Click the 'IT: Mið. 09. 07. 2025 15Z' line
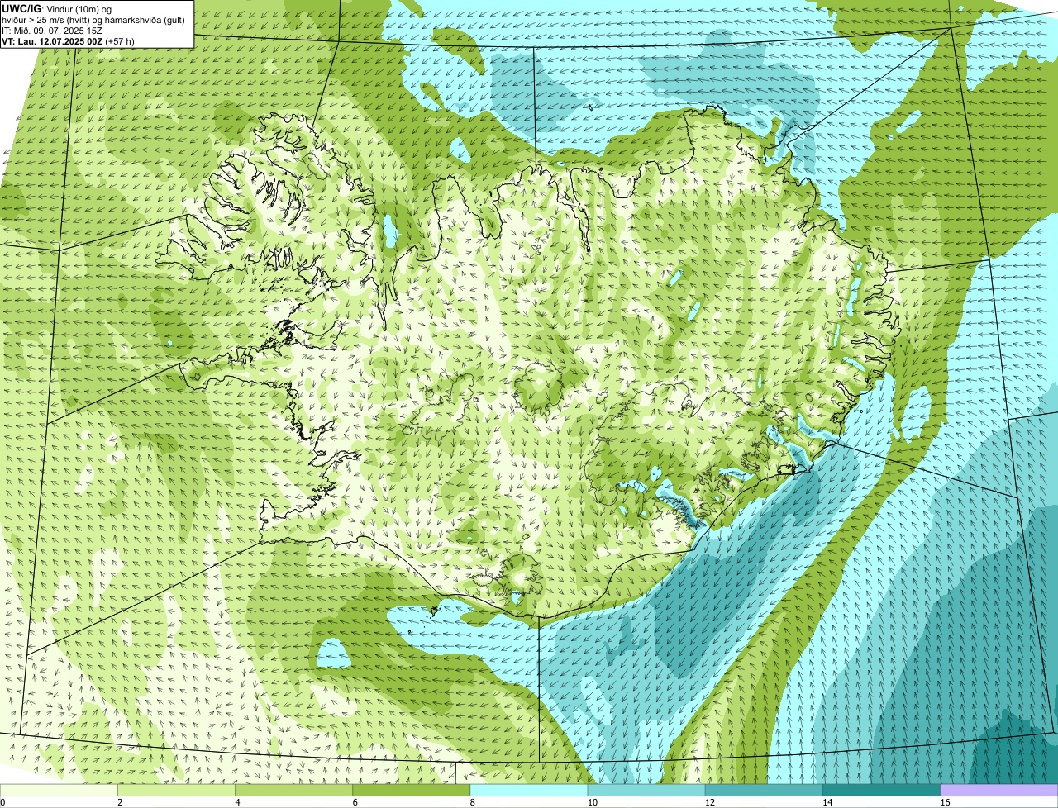 (53, 31)
